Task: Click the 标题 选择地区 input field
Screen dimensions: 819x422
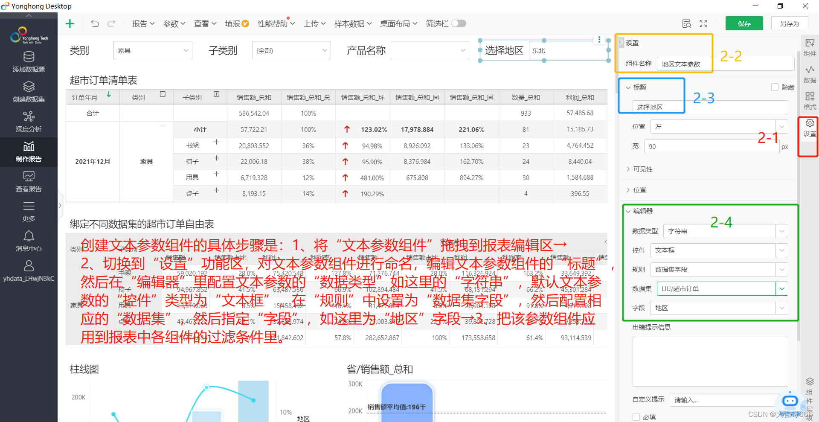Action: point(710,107)
